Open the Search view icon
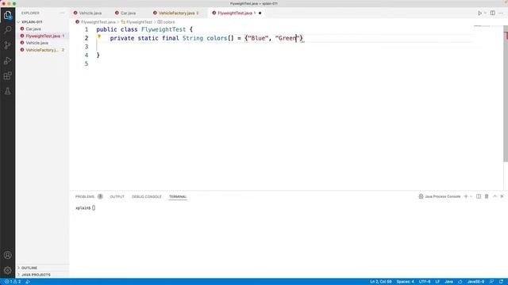 coord(7,30)
